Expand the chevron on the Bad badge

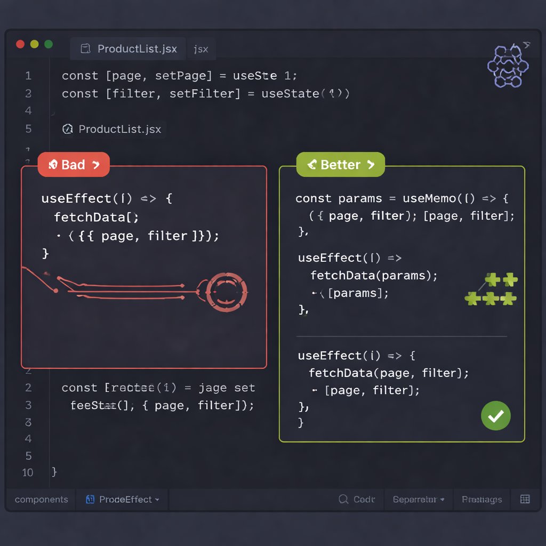click(96, 165)
